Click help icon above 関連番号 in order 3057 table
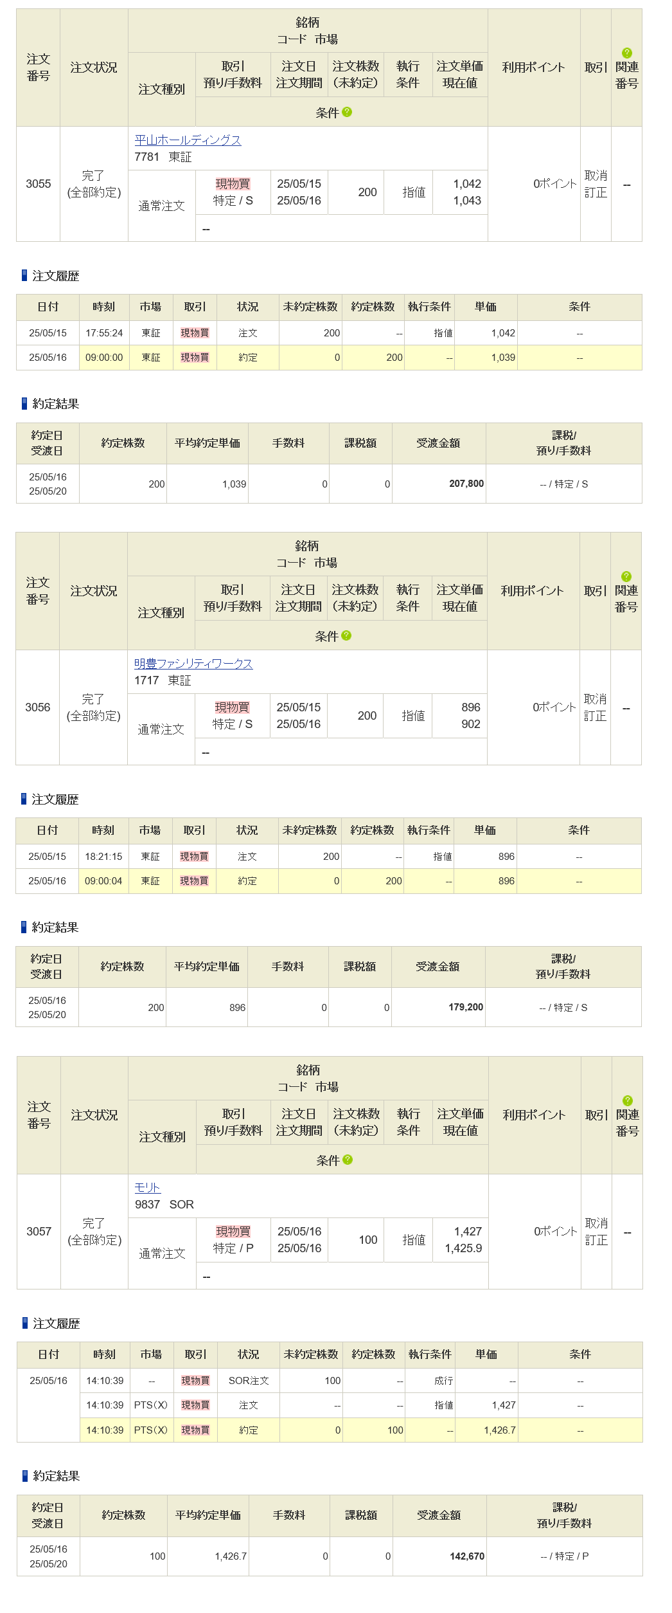Screen dimensions: 672x1613 coord(627,1101)
